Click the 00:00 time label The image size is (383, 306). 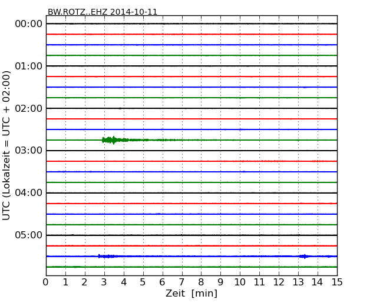29,24
